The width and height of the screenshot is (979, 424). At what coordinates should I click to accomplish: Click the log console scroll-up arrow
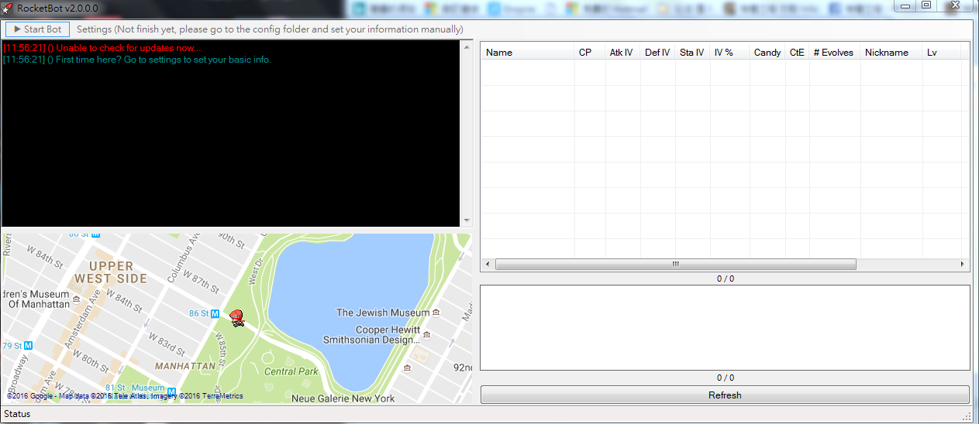[x=467, y=47]
